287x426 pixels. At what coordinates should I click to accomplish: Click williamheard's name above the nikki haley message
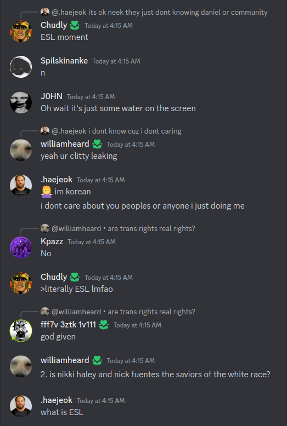click(65, 360)
